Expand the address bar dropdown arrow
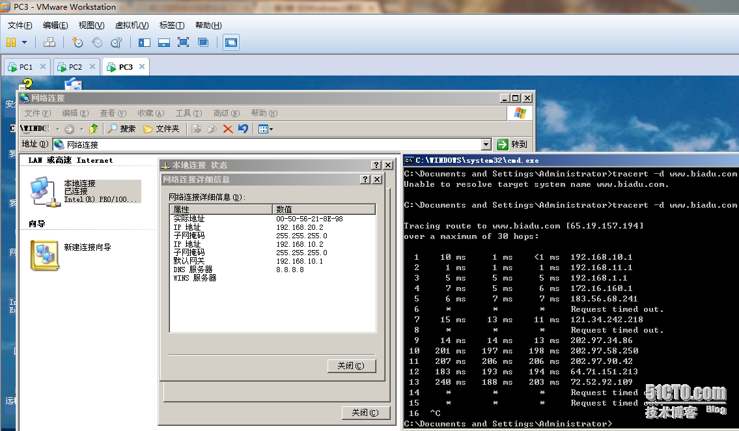Screen dimensions: 739x431 tap(486, 144)
